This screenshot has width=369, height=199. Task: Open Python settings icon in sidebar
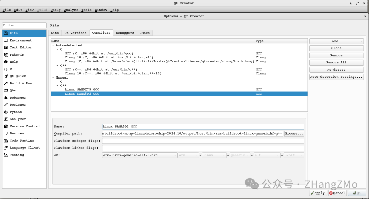coord(6,112)
